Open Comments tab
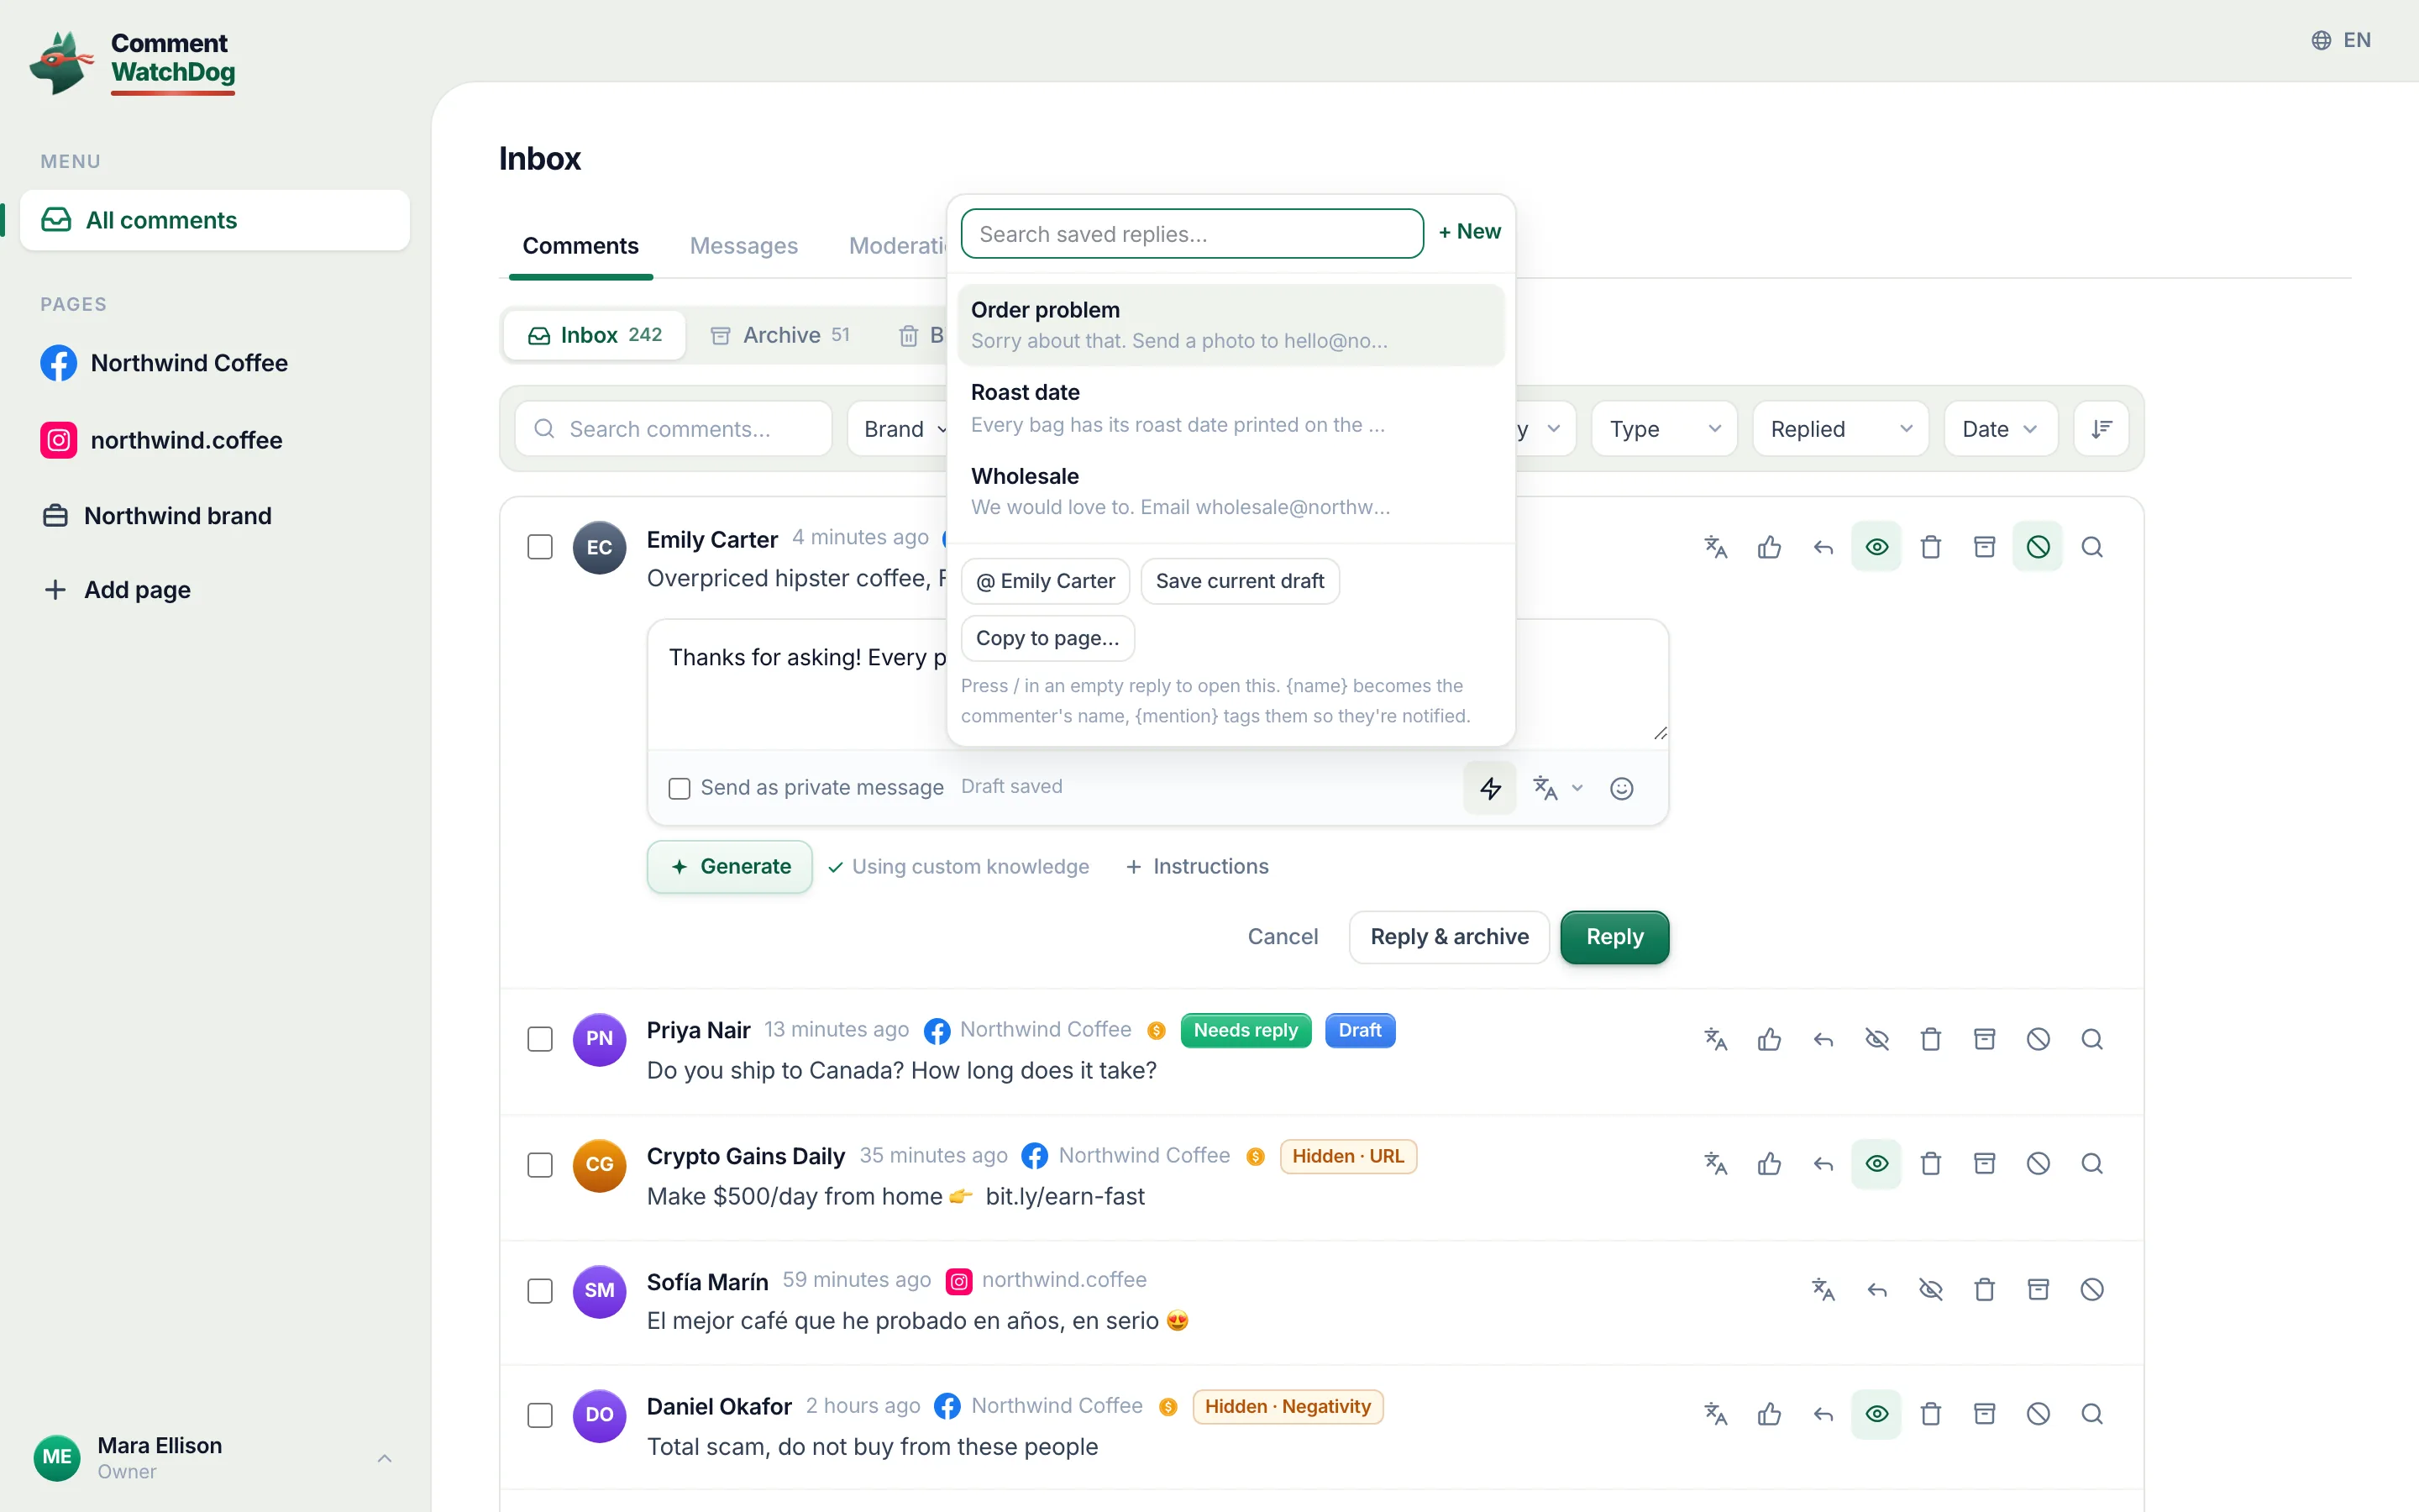 click(x=580, y=246)
